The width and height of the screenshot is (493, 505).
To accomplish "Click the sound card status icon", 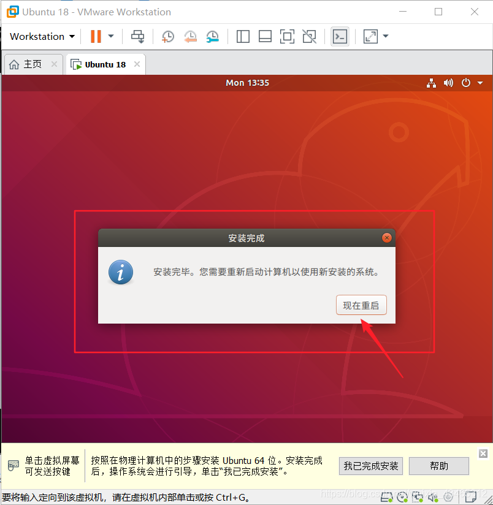I will [x=433, y=498].
